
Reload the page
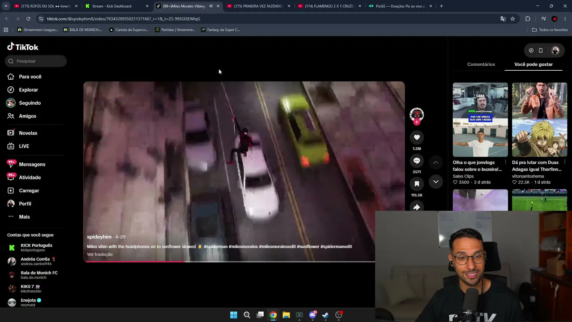pos(28,19)
